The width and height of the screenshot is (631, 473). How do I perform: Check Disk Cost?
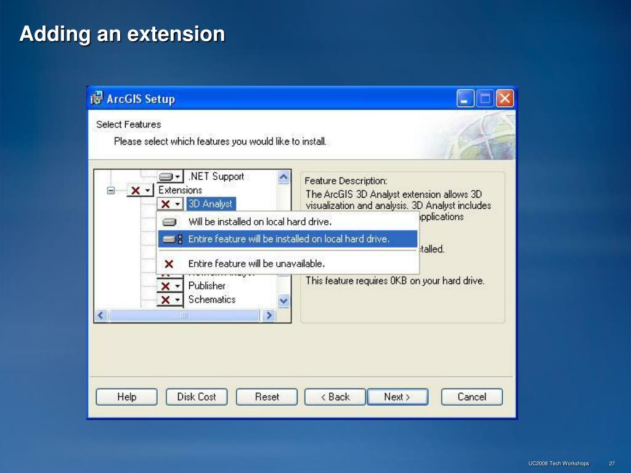197,397
